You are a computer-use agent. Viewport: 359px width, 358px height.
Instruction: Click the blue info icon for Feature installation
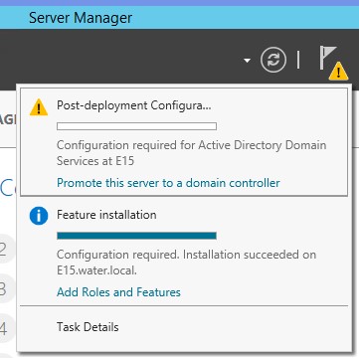pyautogui.click(x=39, y=216)
